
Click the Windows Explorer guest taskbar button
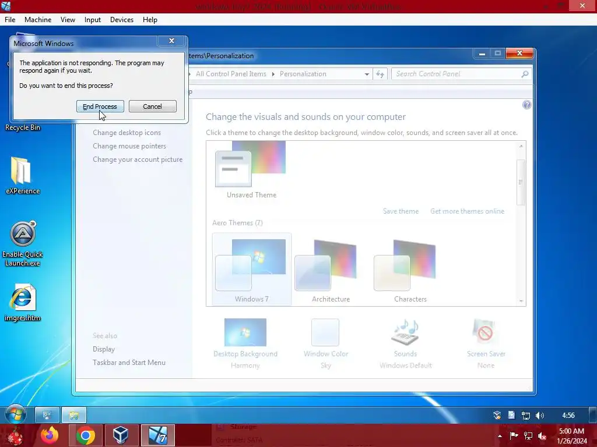click(x=74, y=415)
